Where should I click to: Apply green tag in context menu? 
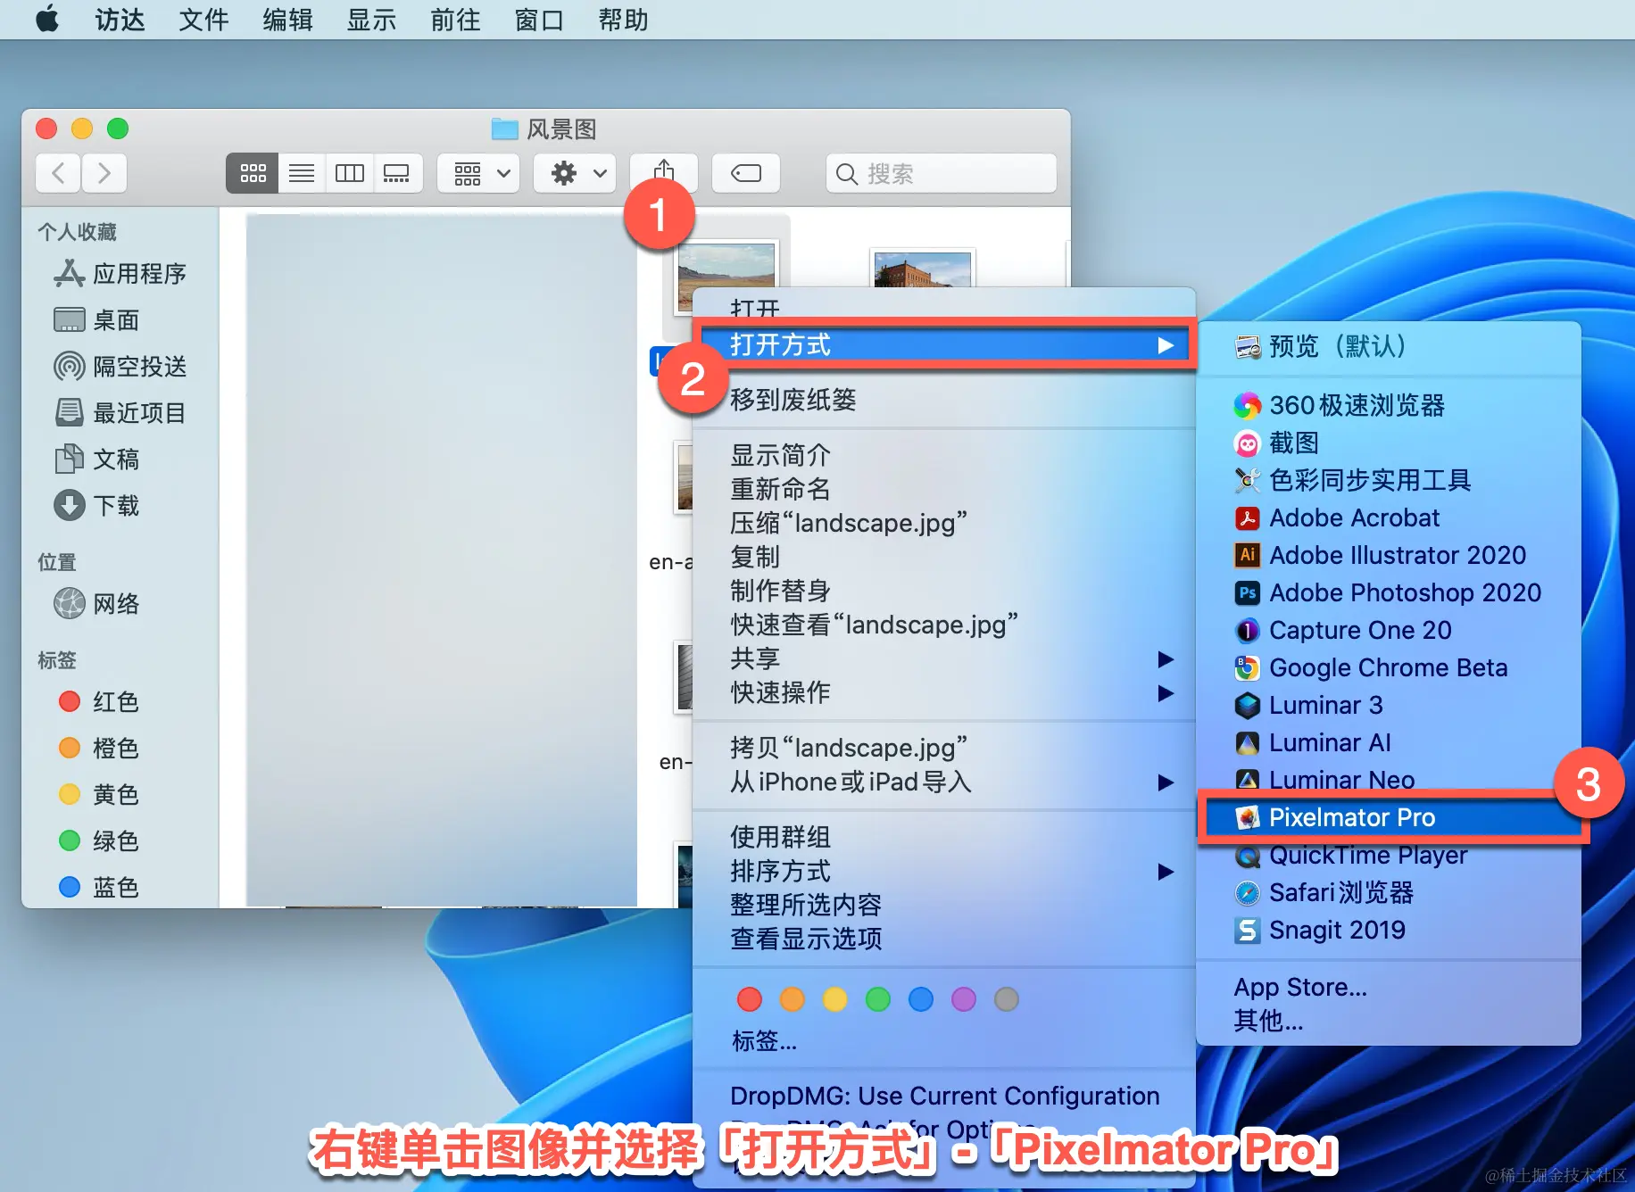pos(878,999)
